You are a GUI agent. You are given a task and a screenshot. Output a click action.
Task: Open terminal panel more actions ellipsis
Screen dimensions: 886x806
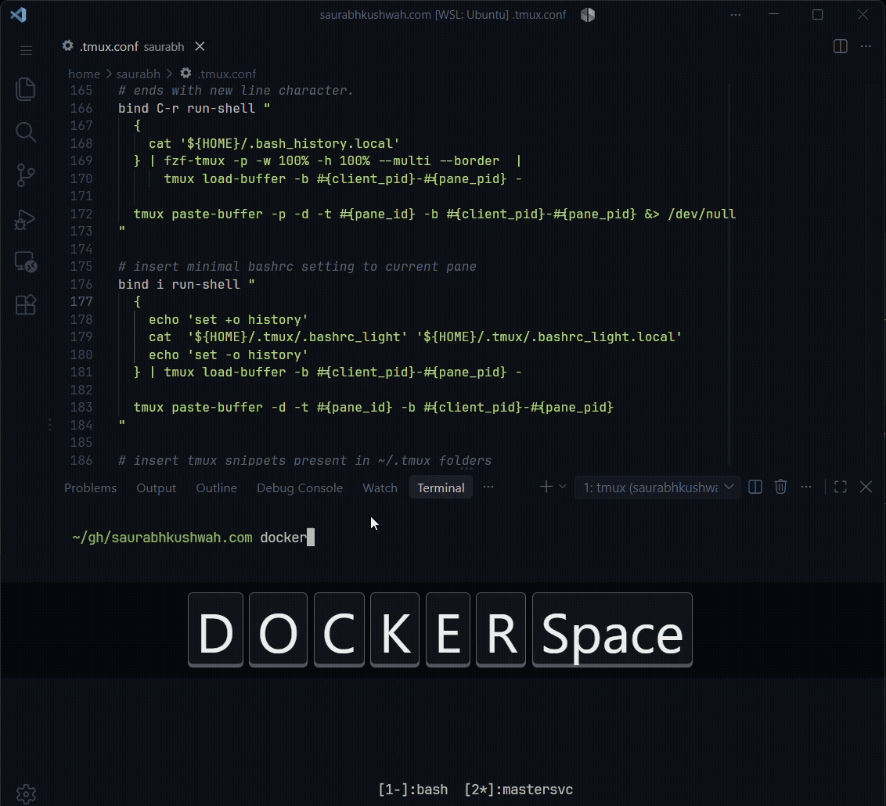[806, 487]
